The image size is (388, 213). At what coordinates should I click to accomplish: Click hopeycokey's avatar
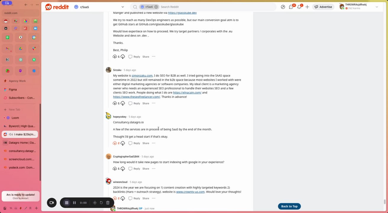coord(108,116)
